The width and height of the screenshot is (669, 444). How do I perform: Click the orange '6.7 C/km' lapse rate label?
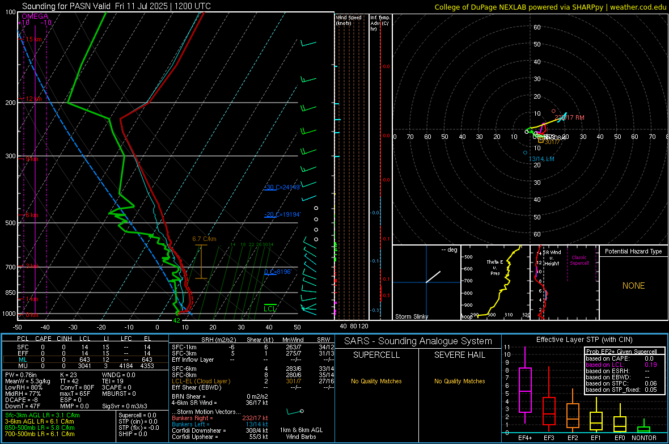(204, 239)
